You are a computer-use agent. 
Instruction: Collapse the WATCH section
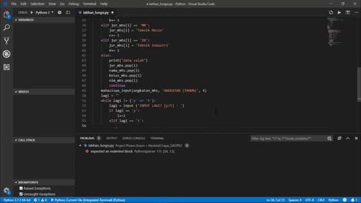pyautogui.click(x=44, y=91)
